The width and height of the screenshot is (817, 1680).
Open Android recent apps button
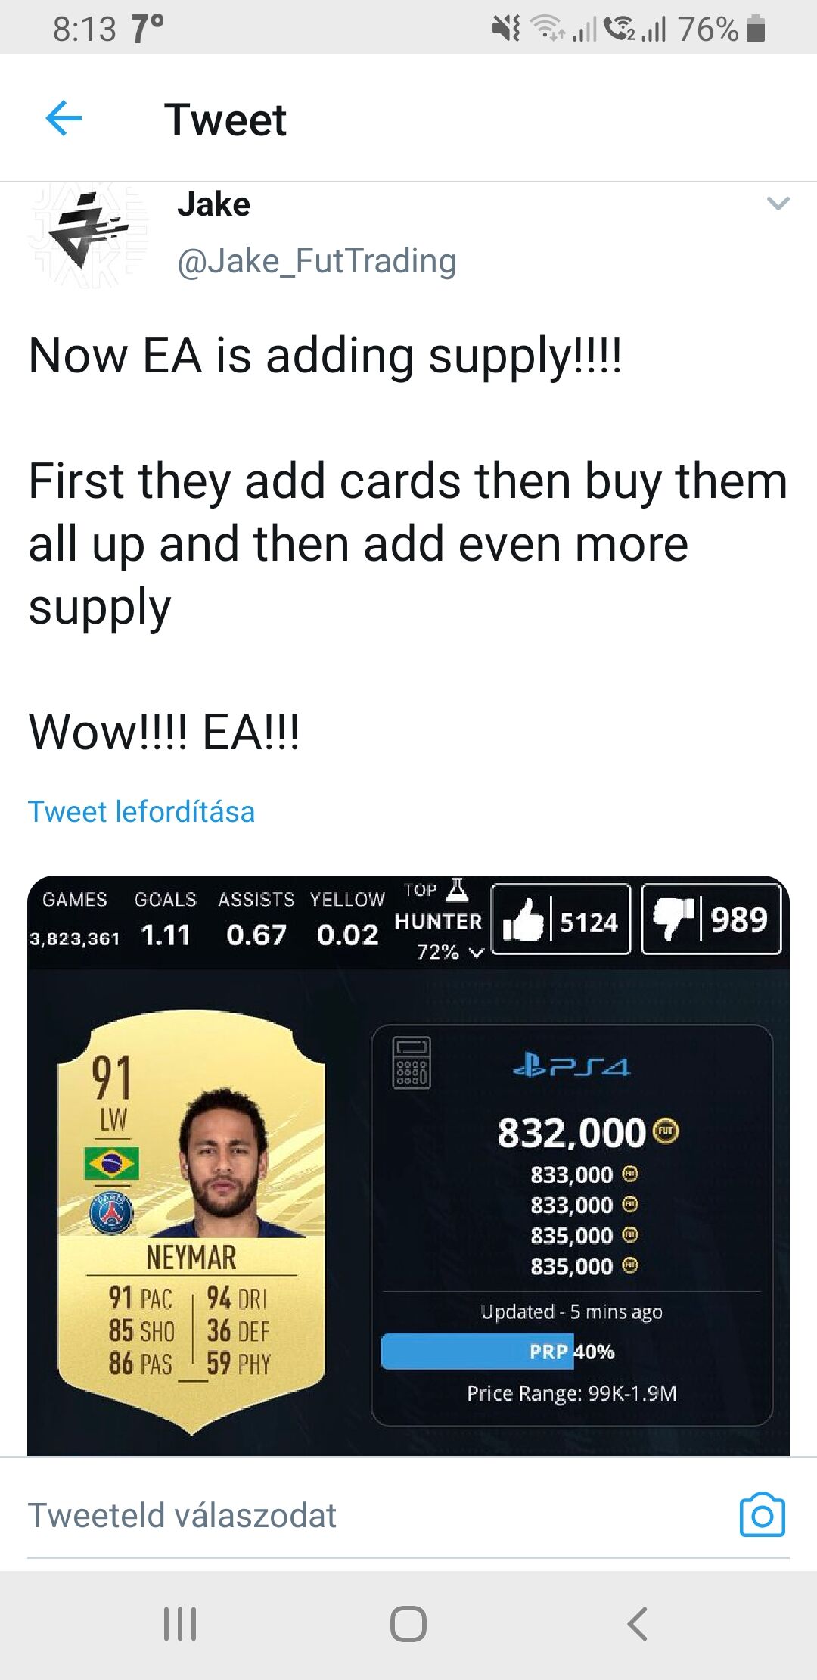[180, 1624]
